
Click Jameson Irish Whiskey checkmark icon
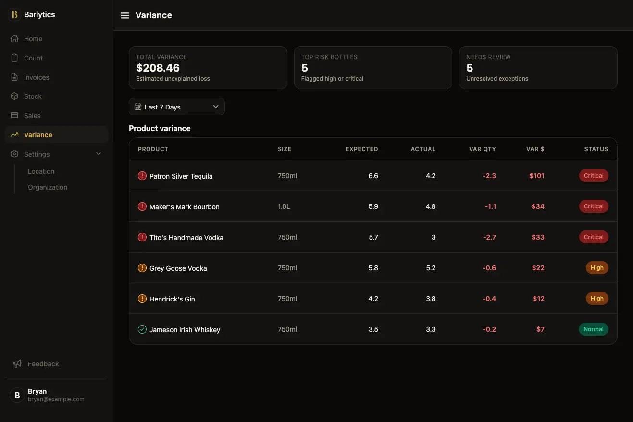(x=142, y=329)
